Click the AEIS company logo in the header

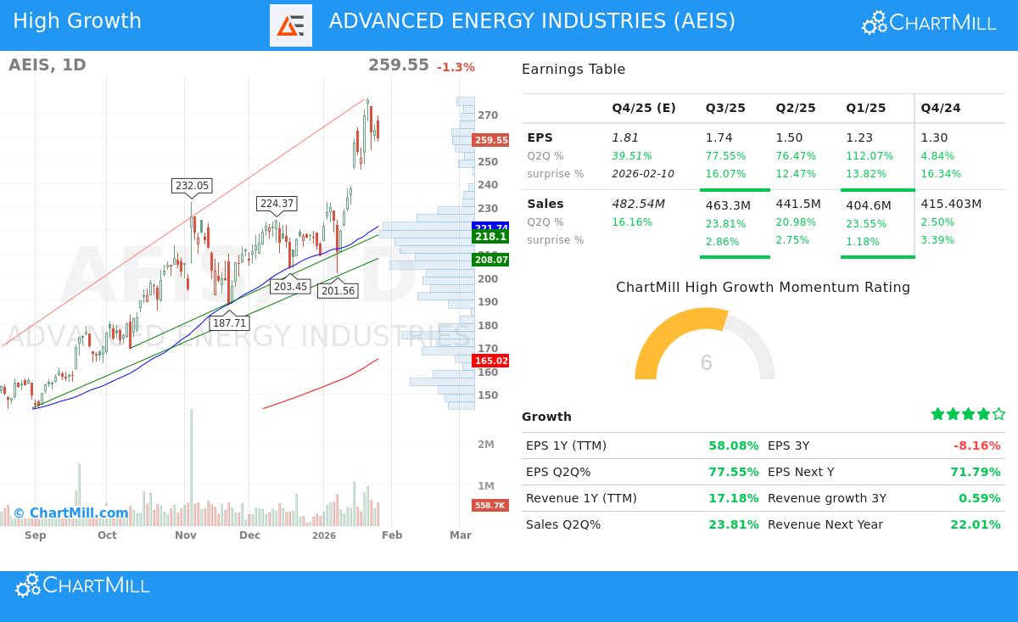[291, 25]
